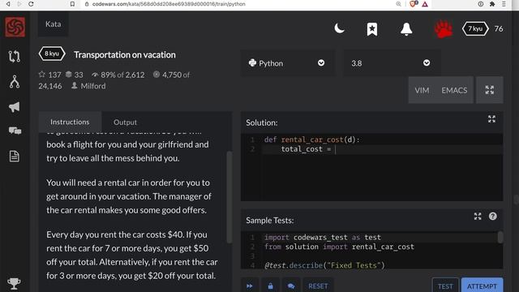Click the Transportation on vacation title
Image resolution: width=519 pixels, height=292 pixels.
point(124,54)
